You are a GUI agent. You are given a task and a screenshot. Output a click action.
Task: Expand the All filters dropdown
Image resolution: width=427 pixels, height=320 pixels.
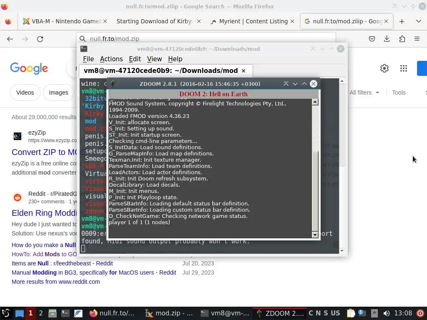tap(364, 92)
